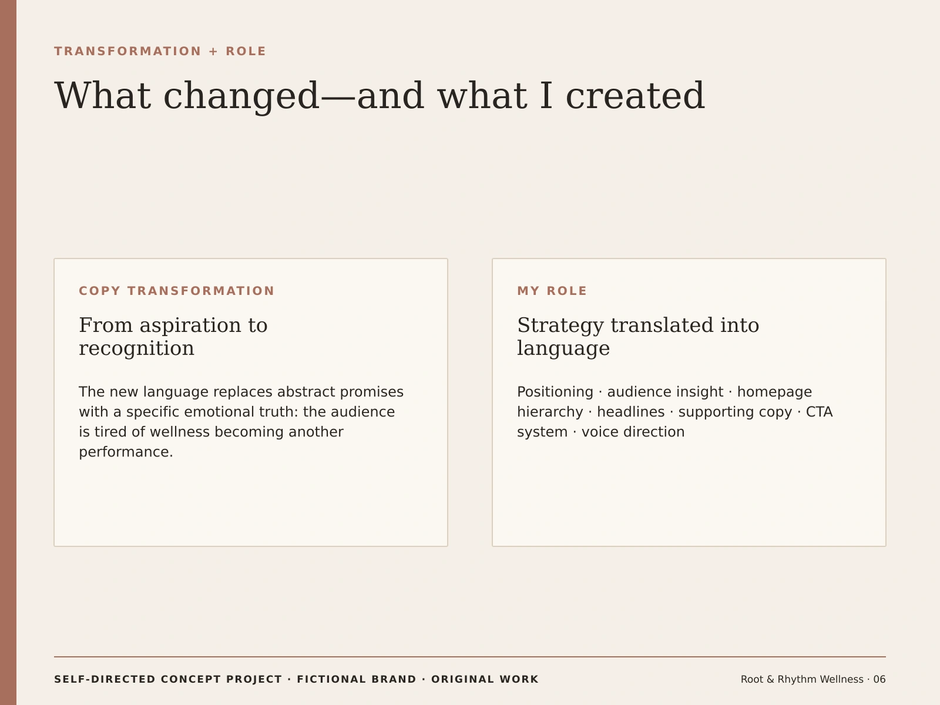Select the right My Role card
This screenshot has height=705, width=940.
[x=689, y=402]
